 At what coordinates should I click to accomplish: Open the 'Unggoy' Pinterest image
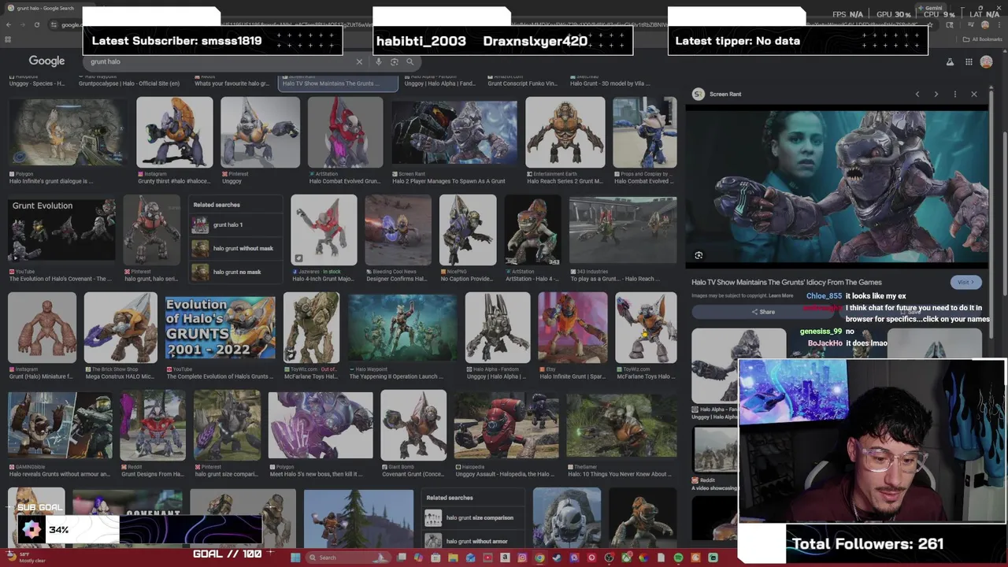pyautogui.click(x=260, y=132)
